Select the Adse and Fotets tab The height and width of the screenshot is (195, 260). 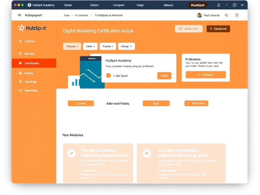118,104
